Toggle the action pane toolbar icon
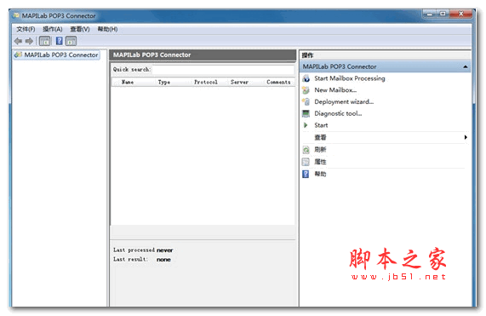The height and width of the screenshot is (316, 486). (x=71, y=41)
